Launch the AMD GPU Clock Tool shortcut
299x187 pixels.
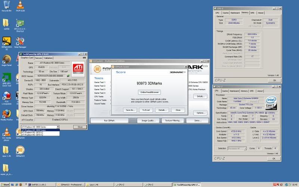tap(7, 80)
